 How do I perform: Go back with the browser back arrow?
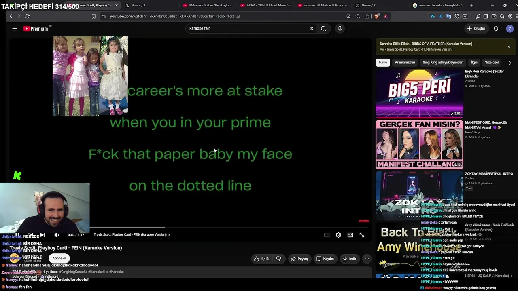tap(11, 16)
